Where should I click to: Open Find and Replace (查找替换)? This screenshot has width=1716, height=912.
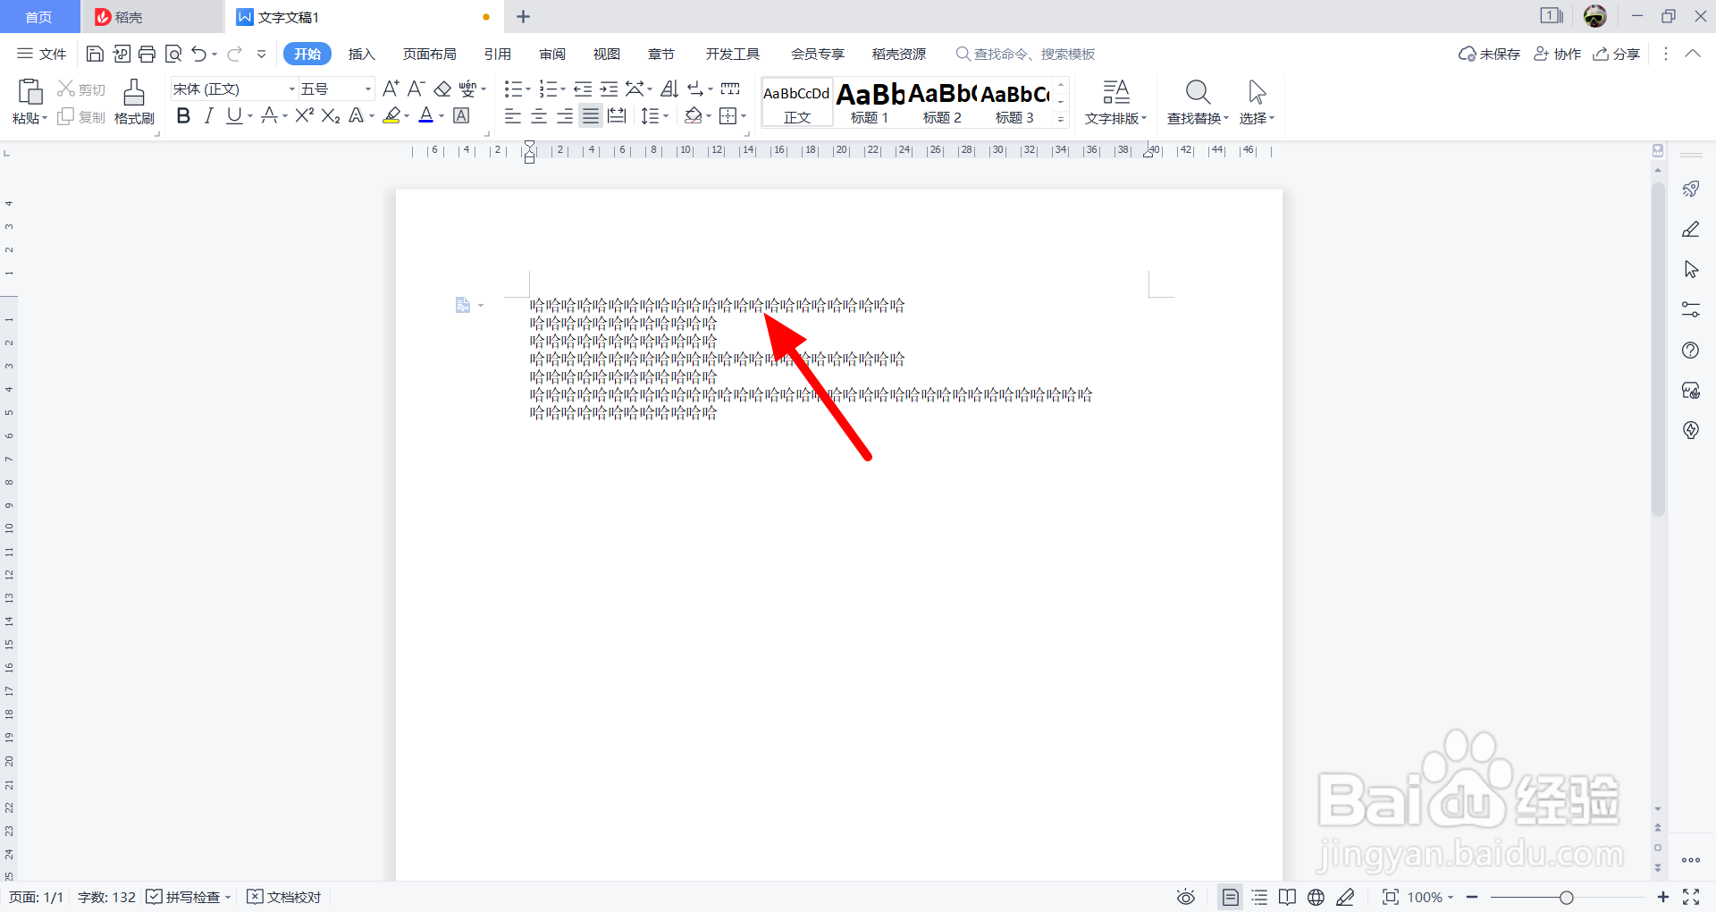(1198, 101)
